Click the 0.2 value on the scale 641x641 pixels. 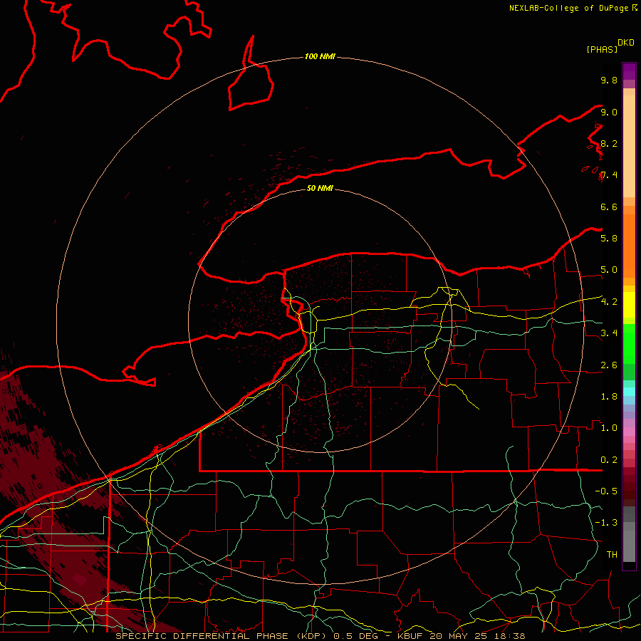pyautogui.click(x=609, y=460)
